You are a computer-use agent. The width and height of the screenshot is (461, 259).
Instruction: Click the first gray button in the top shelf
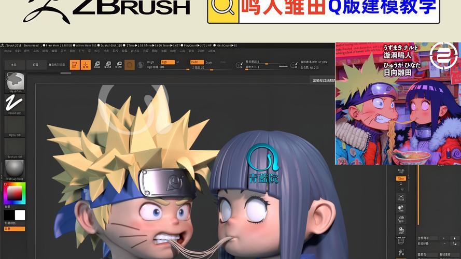14,65
